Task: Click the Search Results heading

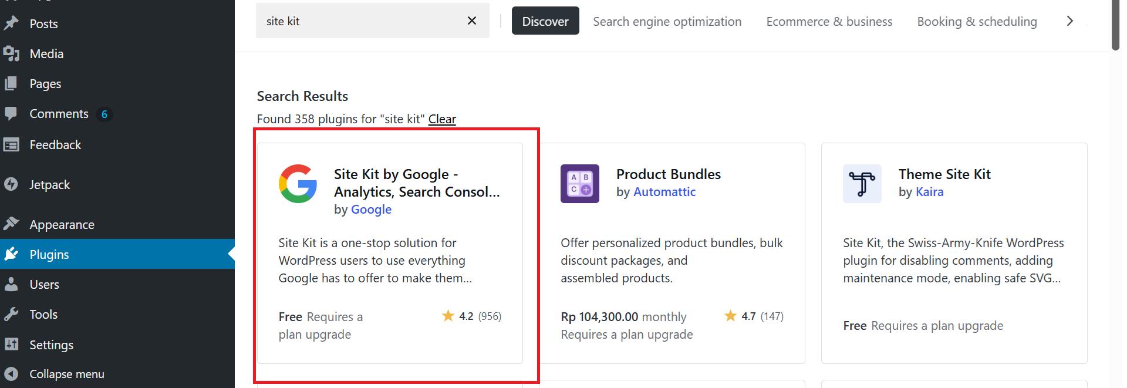Action: [302, 96]
